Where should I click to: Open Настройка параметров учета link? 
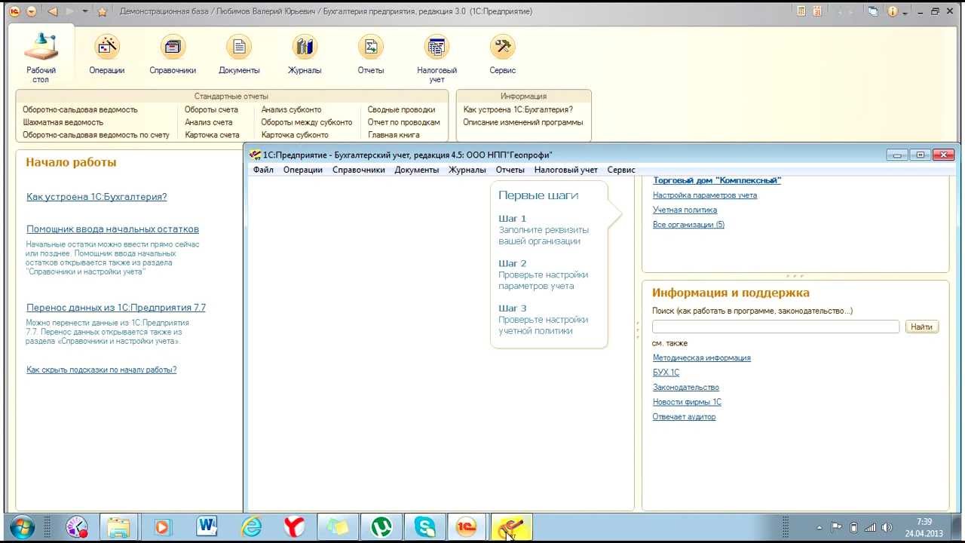pyautogui.click(x=705, y=195)
